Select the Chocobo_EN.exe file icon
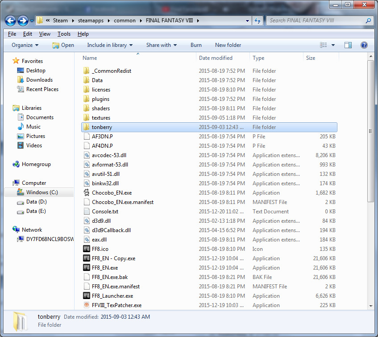This screenshot has height=337, width=378. [x=86, y=193]
